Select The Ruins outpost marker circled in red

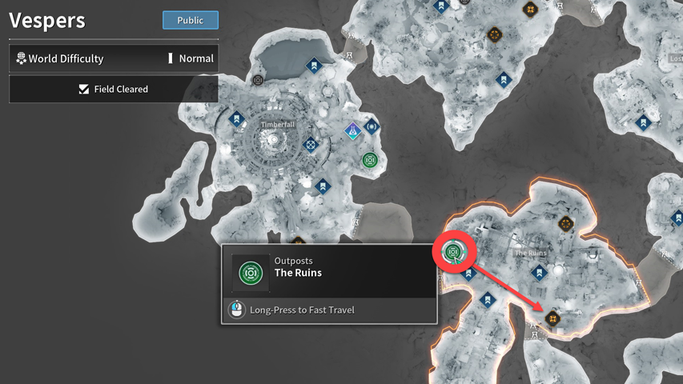pos(453,252)
